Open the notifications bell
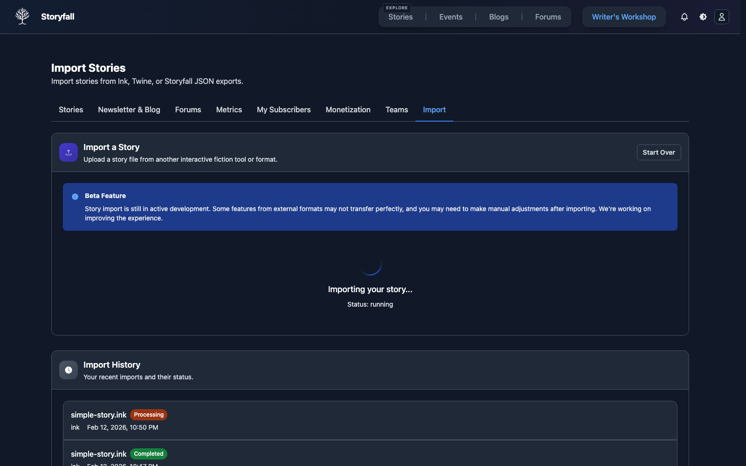Viewport: 746px width, 466px height. click(684, 17)
